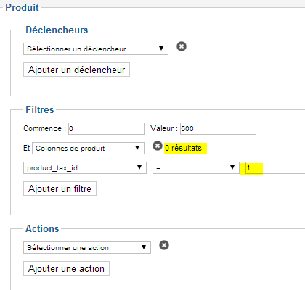The image size is (305, 290).
Task: Click the 'Filtres' section heading
Action: point(40,109)
